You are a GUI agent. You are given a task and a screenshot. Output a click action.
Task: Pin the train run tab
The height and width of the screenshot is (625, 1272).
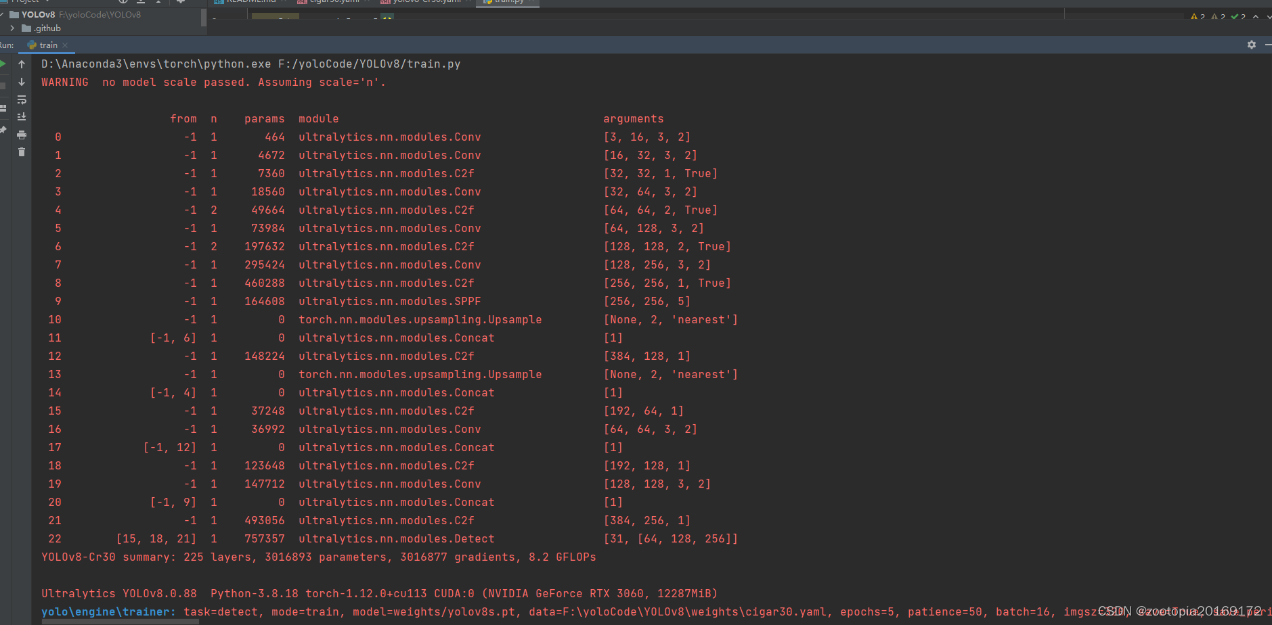click(3, 129)
